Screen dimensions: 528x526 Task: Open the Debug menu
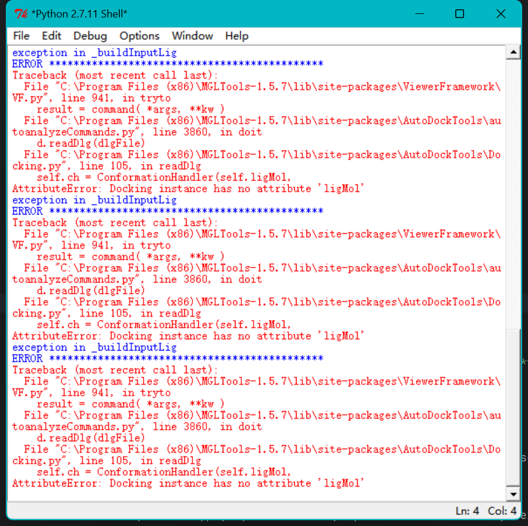coord(90,35)
